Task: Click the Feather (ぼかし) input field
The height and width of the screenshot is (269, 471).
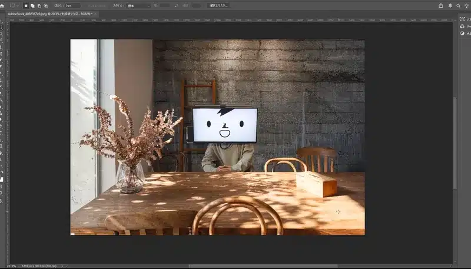Action: (x=72, y=5)
